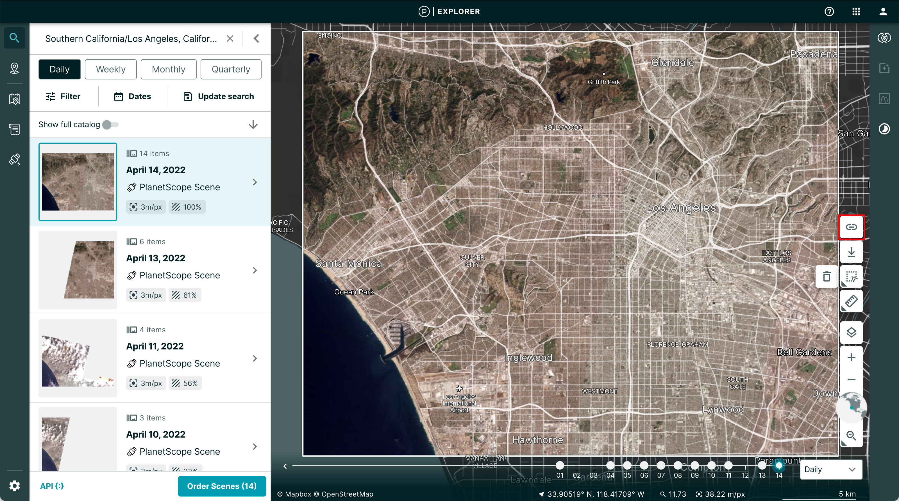Switch to the Monthly tab
899x501 pixels.
(x=169, y=69)
